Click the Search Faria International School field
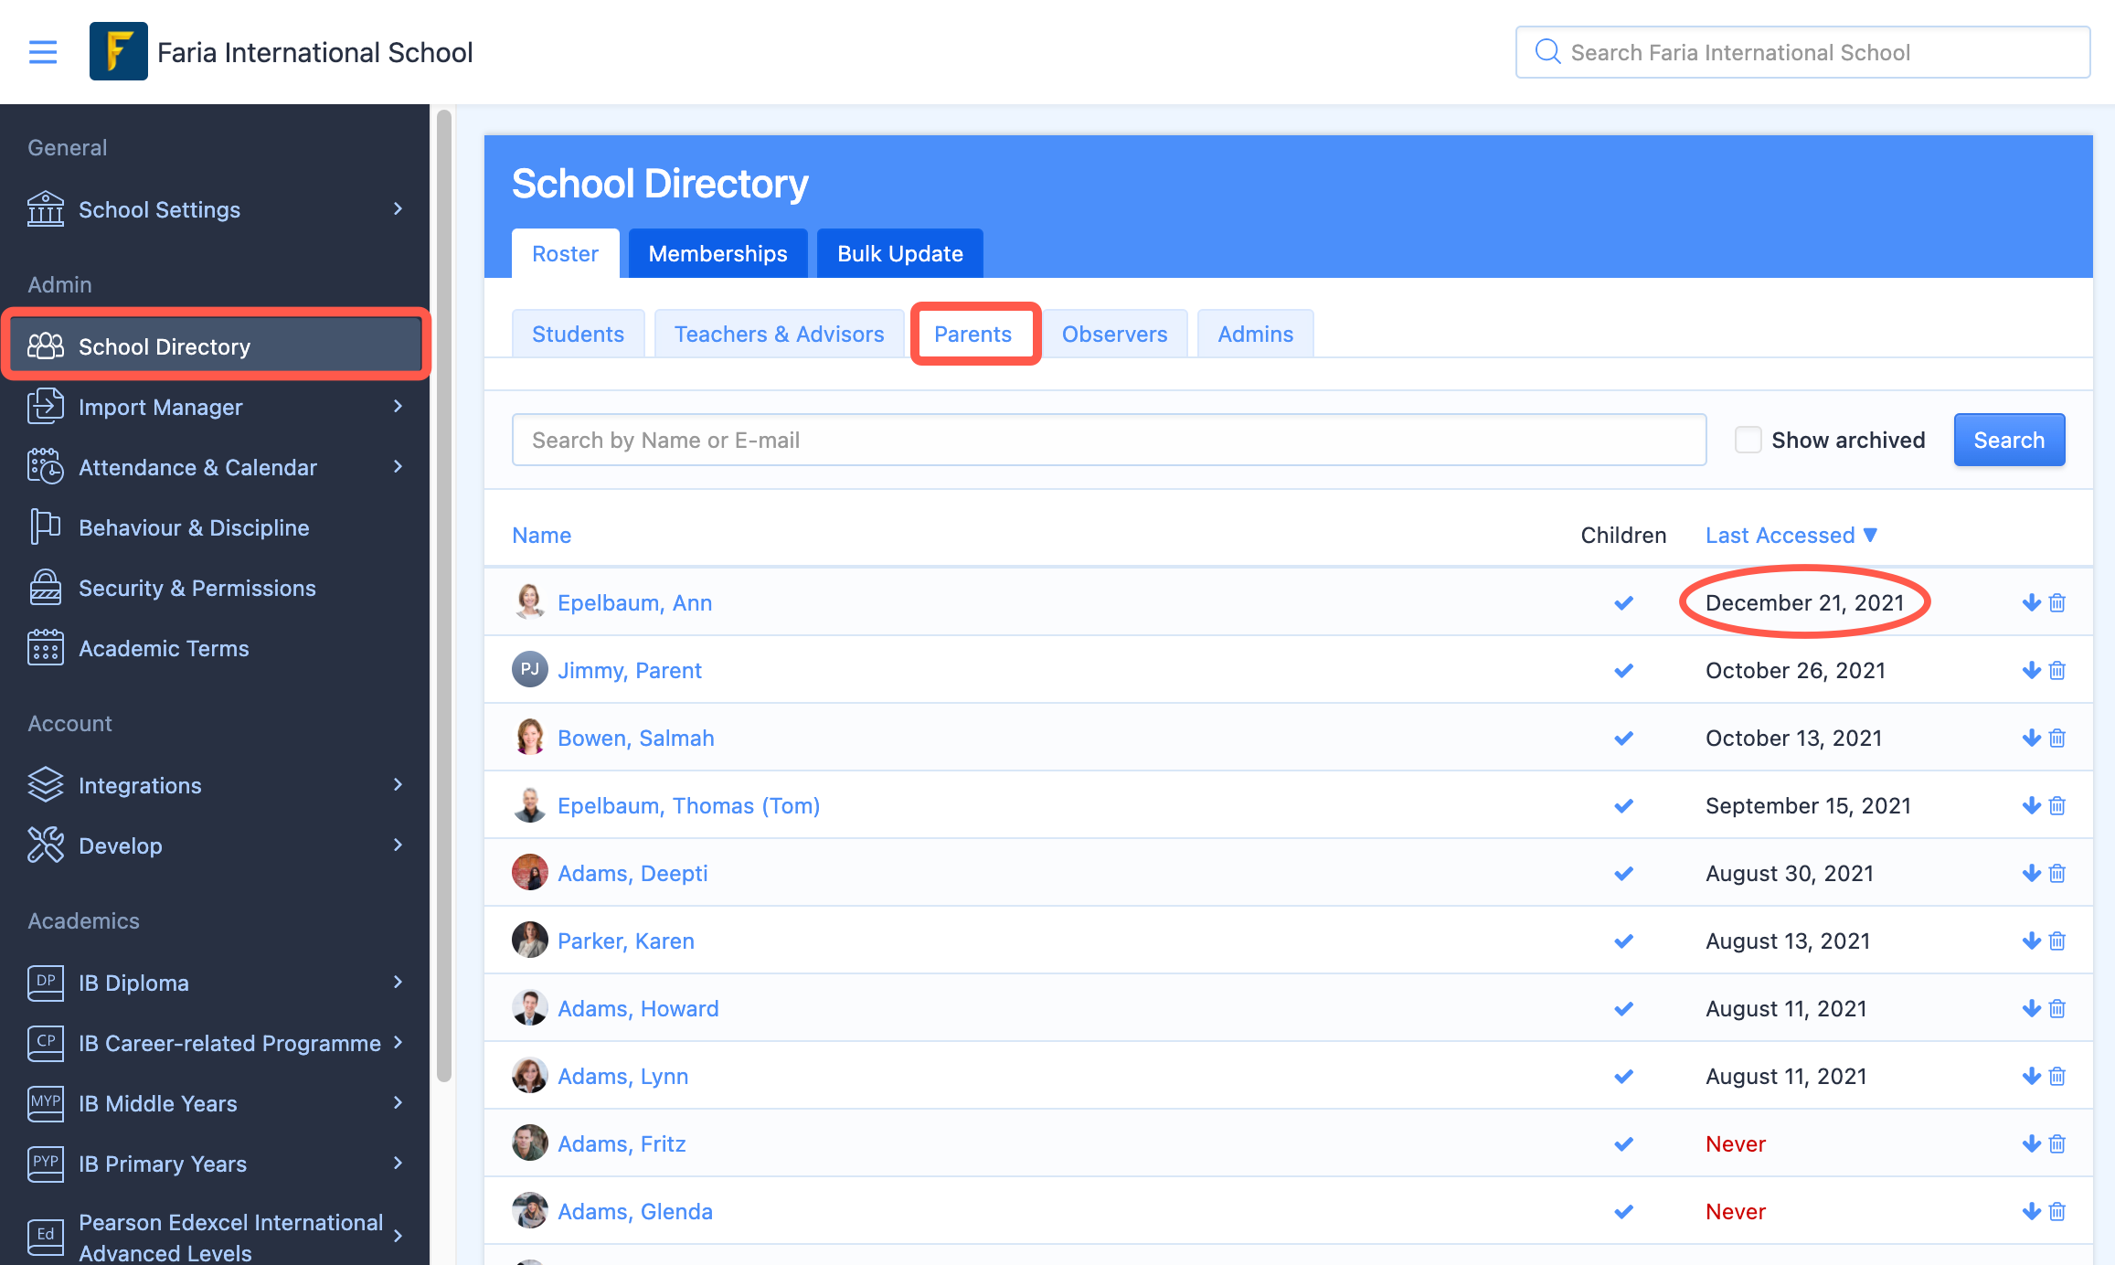The width and height of the screenshot is (2115, 1265). click(x=1802, y=52)
